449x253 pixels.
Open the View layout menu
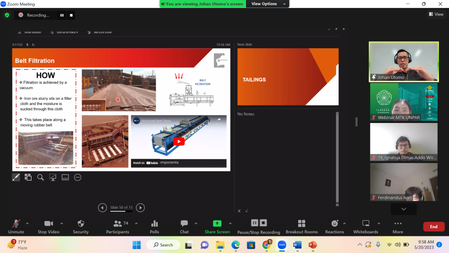point(436,14)
